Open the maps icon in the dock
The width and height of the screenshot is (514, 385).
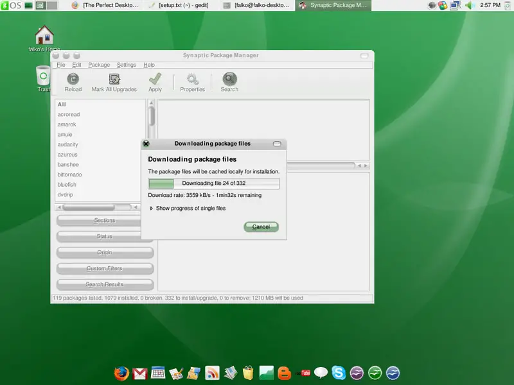(x=194, y=373)
